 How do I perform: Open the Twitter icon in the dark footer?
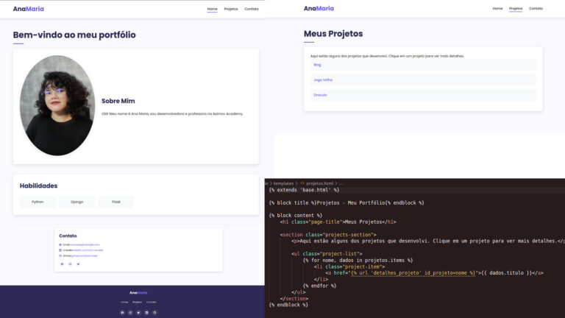point(138,313)
